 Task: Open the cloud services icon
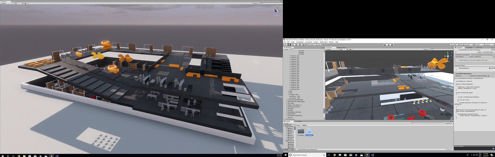pos(461,45)
